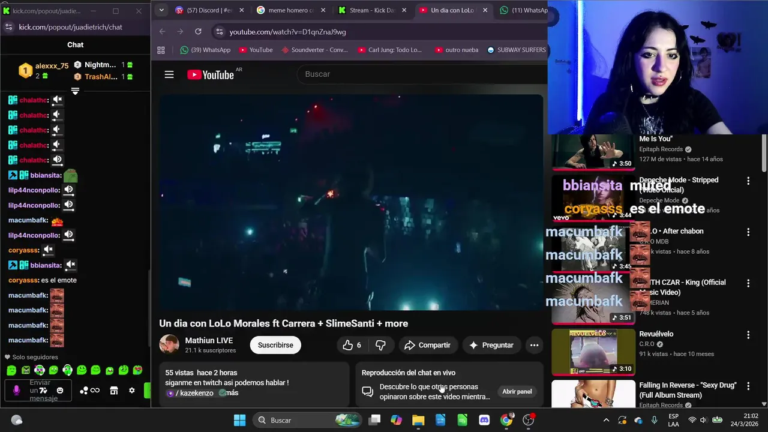Expand video description with 'más'

coord(232,393)
